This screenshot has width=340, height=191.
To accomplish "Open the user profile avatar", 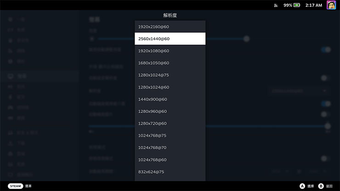I will [x=331, y=5].
